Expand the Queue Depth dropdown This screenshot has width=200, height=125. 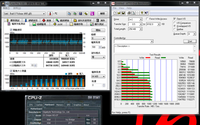click(194, 34)
